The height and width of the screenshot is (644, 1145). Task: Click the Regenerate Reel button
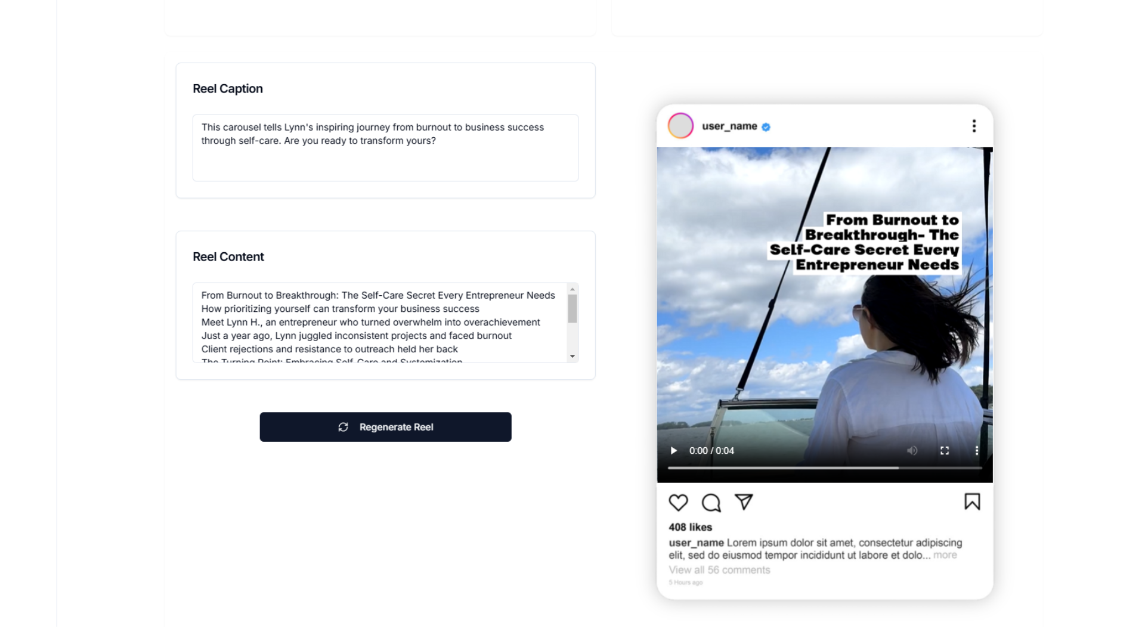point(385,427)
